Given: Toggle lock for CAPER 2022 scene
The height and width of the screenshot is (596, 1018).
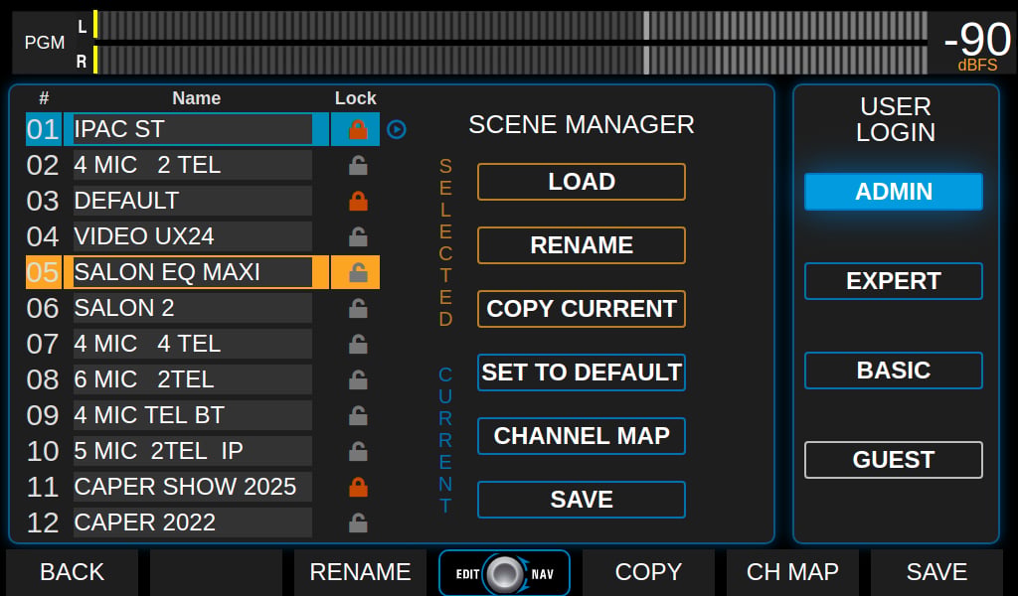Looking at the screenshot, I should (358, 522).
